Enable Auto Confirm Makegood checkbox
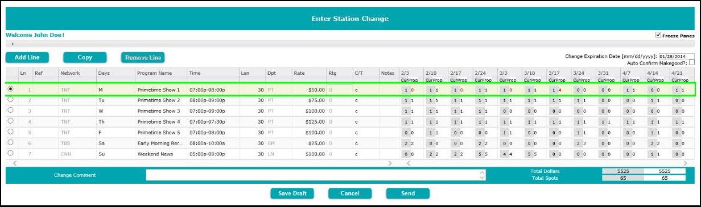 click(x=692, y=62)
